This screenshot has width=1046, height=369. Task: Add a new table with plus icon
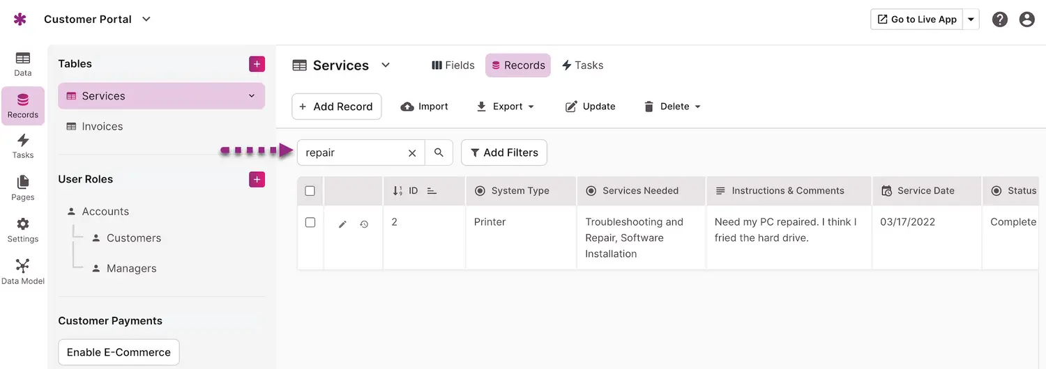257,64
